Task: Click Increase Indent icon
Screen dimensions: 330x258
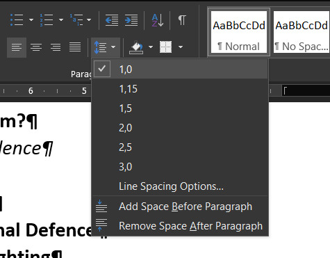Action: click(x=131, y=20)
